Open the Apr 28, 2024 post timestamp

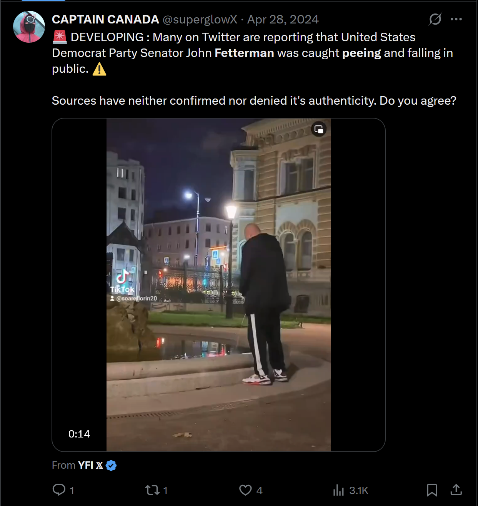pyautogui.click(x=283, y=19)
